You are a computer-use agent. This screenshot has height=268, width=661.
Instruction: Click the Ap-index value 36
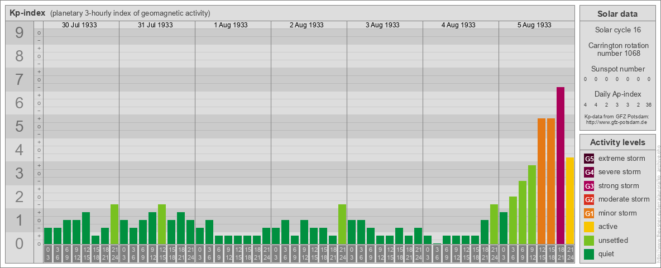[x=648, y=104]
